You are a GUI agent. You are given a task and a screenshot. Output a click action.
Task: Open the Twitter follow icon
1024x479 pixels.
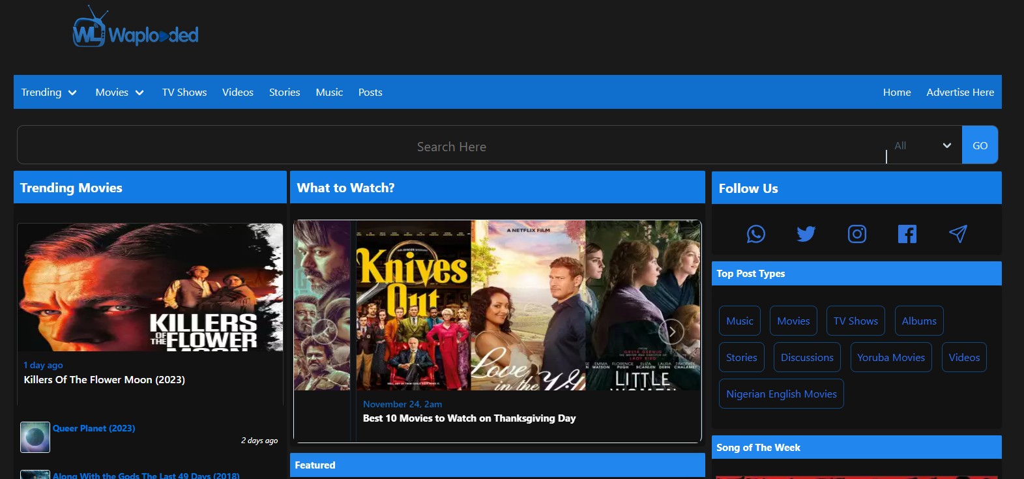806,234
